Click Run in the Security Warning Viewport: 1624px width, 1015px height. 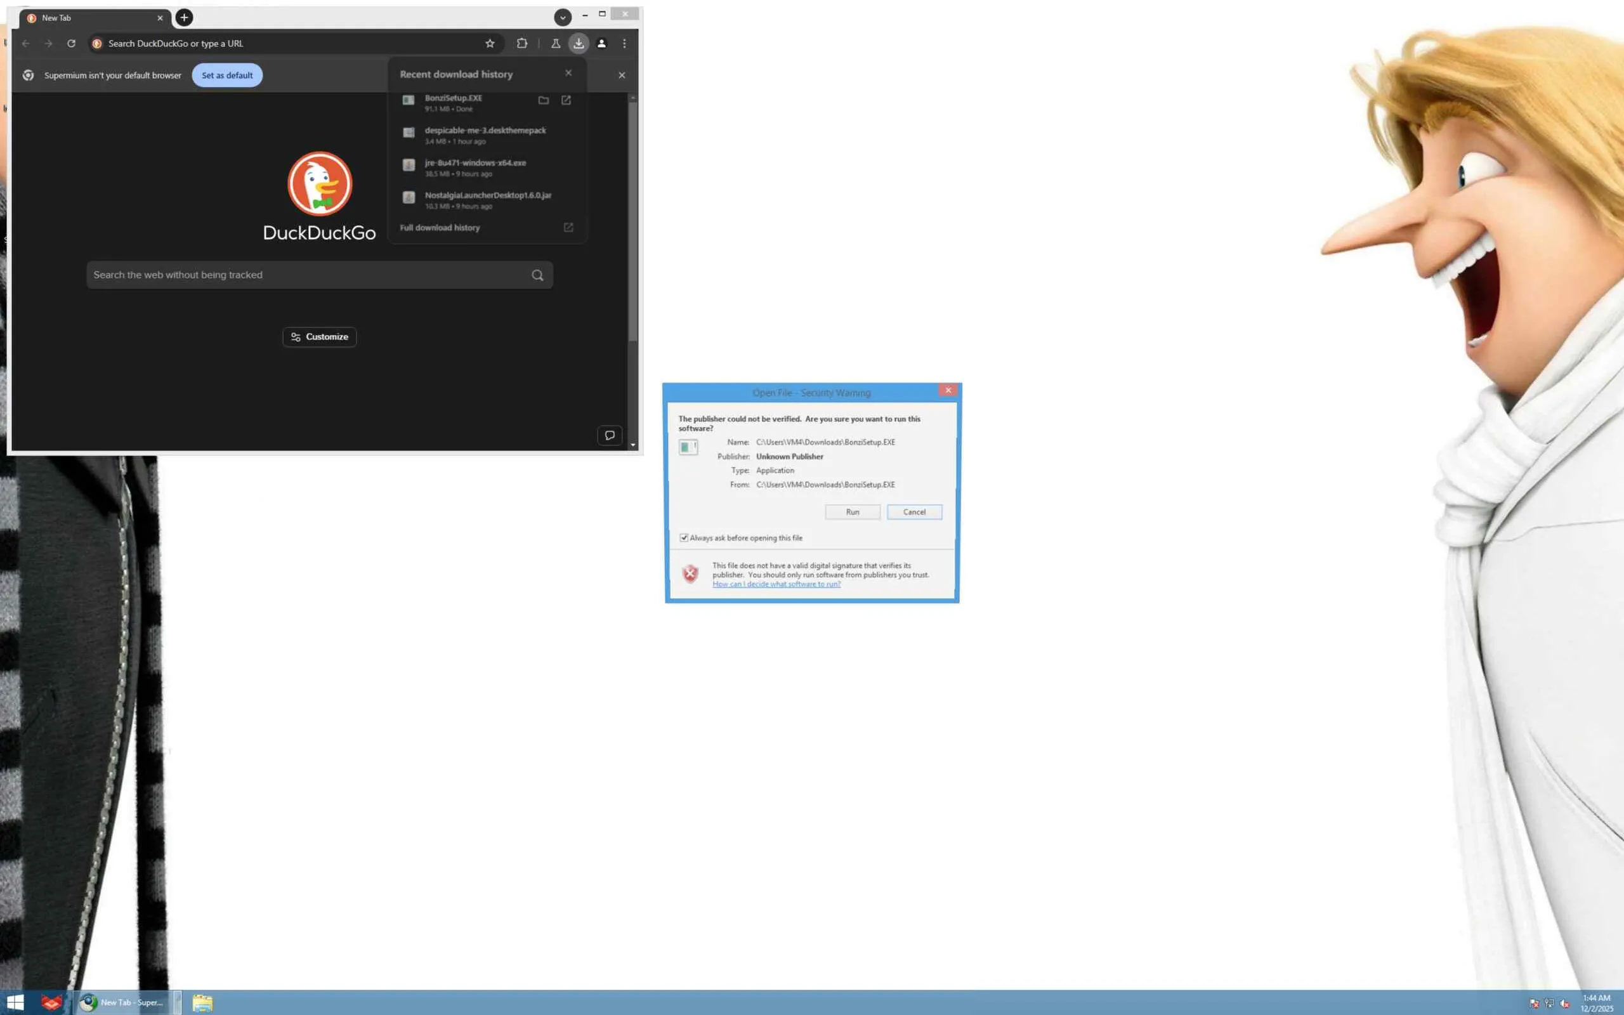click(x=852, y=512)
